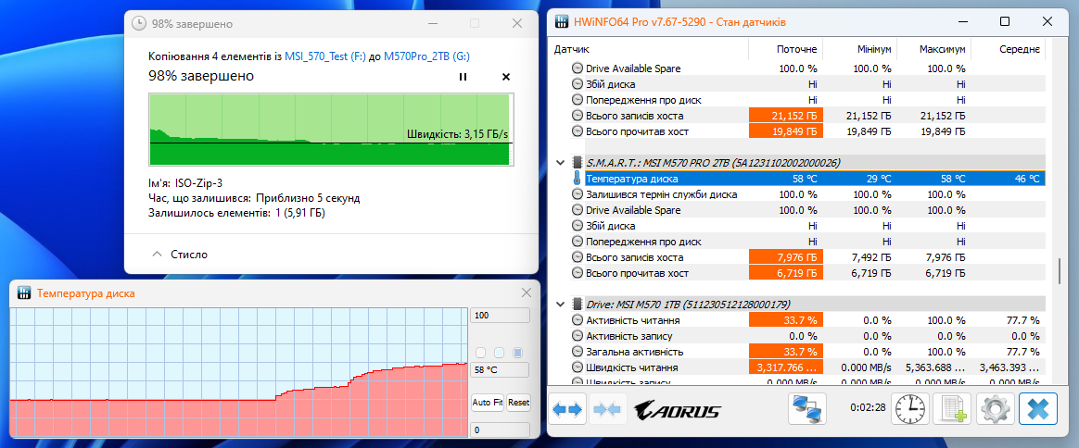Click the 21,152 ГБ highlighted current value

pos(786,116)
